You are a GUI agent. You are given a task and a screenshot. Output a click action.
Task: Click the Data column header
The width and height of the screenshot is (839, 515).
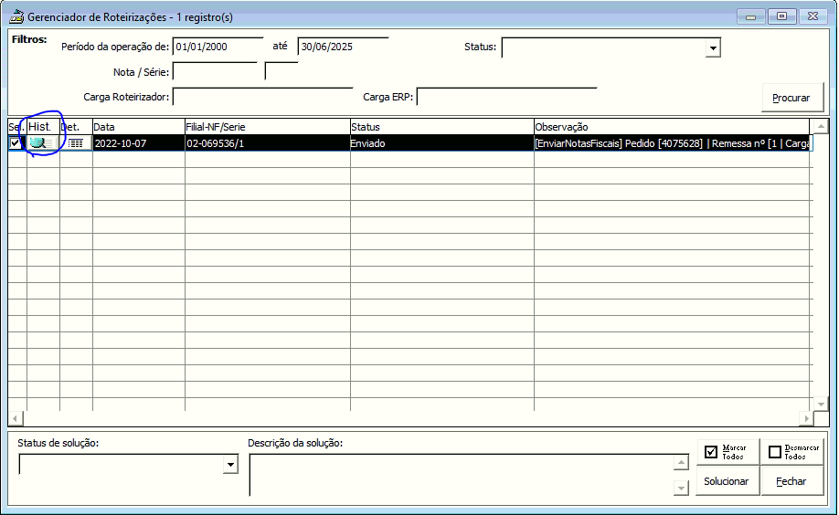pos(139,127)
